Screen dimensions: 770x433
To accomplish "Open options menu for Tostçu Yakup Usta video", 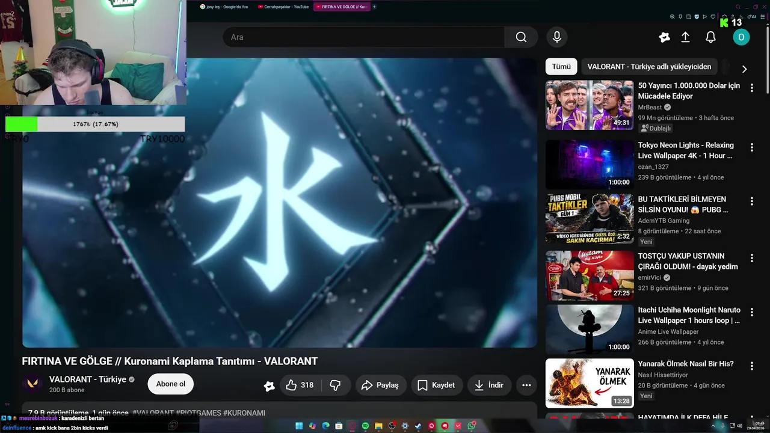I will 752,258.
